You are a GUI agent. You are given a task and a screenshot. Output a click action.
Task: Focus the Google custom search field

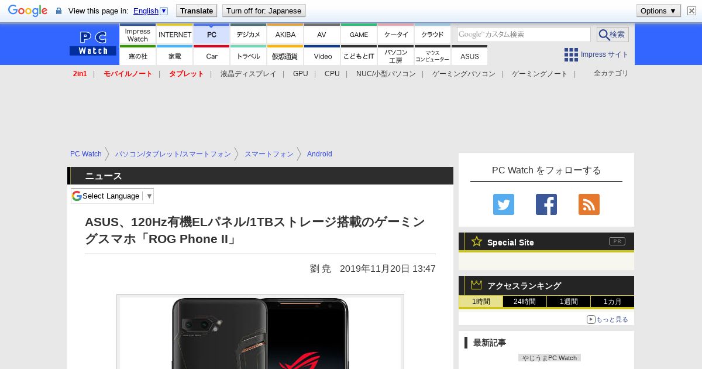(524, 35)
